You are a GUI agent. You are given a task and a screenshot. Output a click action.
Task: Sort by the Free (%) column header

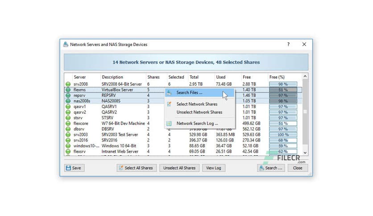[x=278, y=77]
